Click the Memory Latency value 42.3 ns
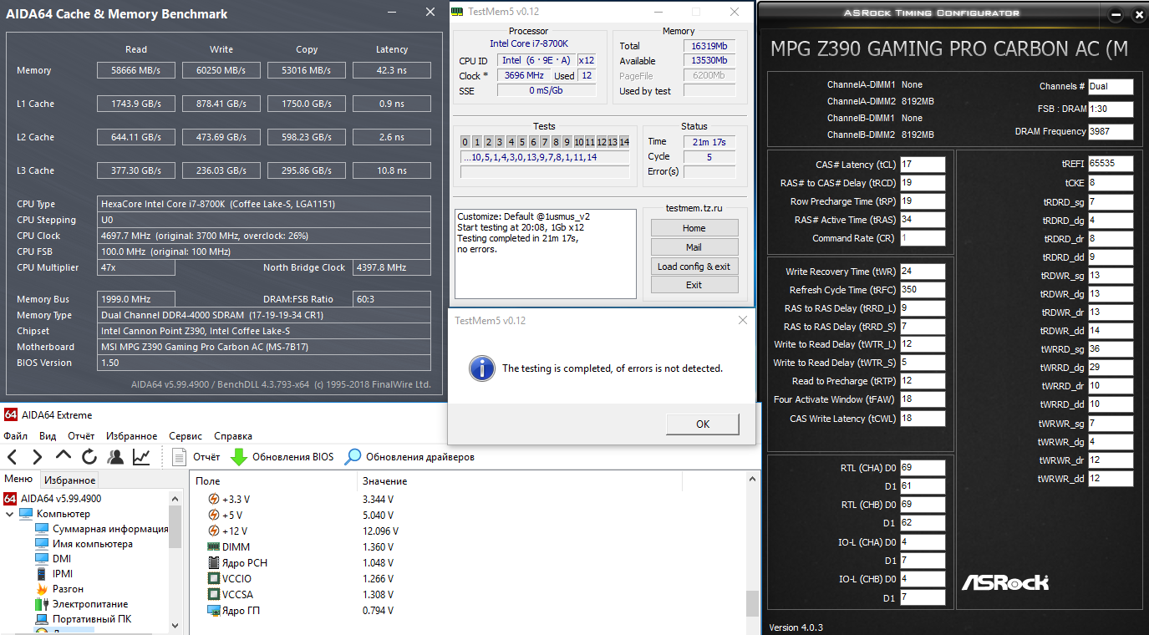 pyautogui.click(x=391, y=70)
